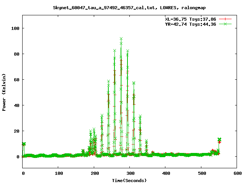The image size is (245, 184).
Task: Click x-axis tick label 100
Action: pyautogui.click(x=59, y=173)
